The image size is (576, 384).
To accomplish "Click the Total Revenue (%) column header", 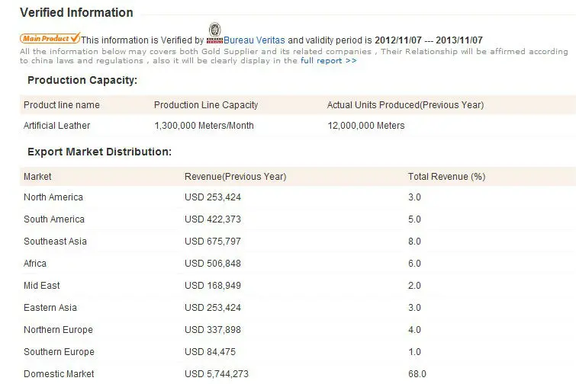I will point(446,177).
